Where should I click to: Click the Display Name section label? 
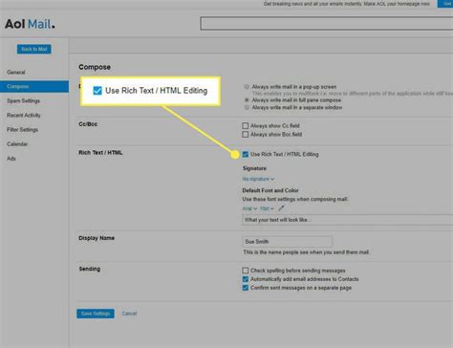tap(97, 238)
